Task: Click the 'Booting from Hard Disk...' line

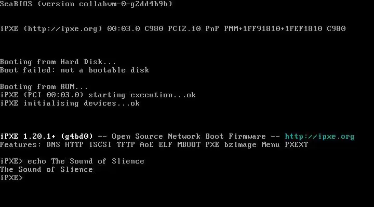Action: (x=58, y=62)
